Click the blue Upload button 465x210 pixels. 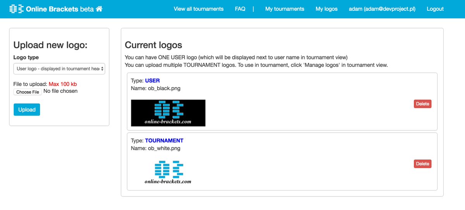[x=27, y=109]
